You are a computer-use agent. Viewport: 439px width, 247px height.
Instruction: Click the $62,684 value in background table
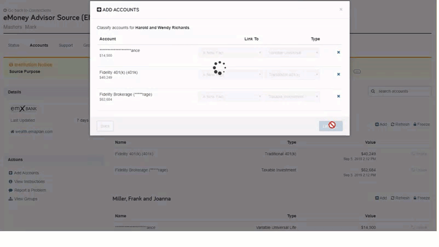[368, 170]
